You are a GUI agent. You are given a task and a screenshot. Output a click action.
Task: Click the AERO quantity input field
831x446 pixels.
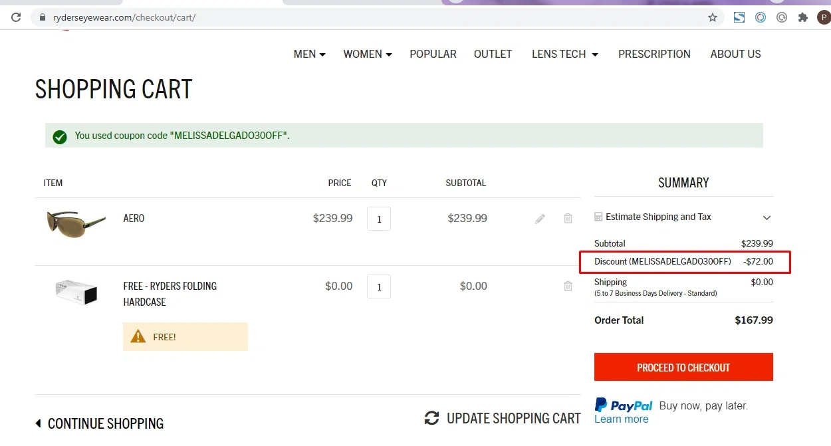(379, 219)
